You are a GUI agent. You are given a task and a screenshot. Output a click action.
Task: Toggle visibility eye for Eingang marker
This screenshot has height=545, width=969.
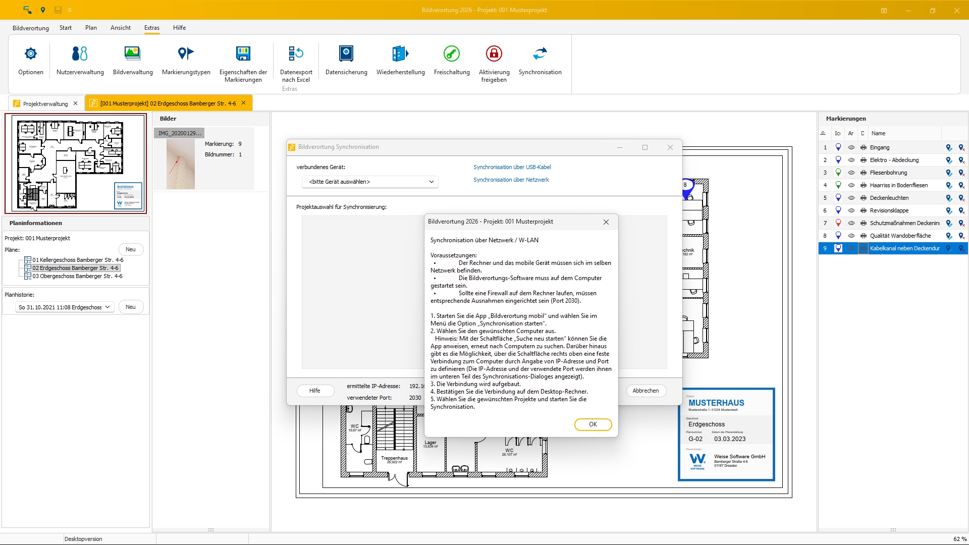click(x=851, y=147)
